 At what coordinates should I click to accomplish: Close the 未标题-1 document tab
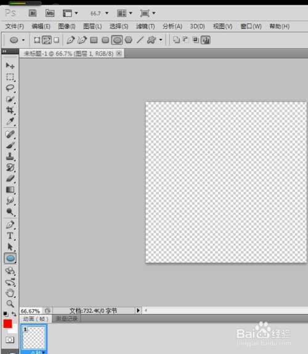pyautogui.click(x=119, y=54)
